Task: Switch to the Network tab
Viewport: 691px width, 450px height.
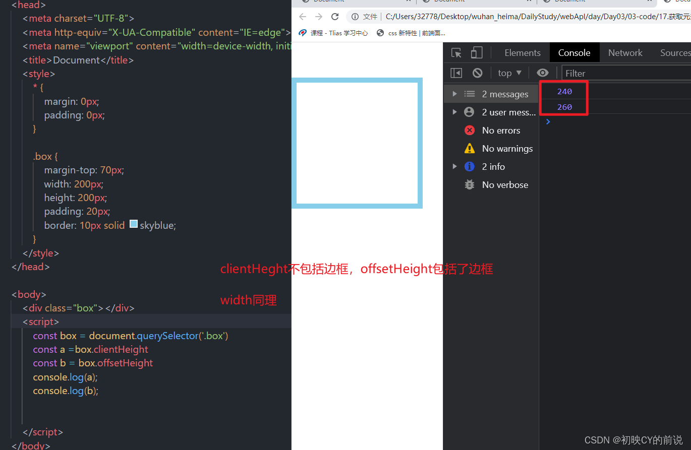Action: click(x=625, y=52)
